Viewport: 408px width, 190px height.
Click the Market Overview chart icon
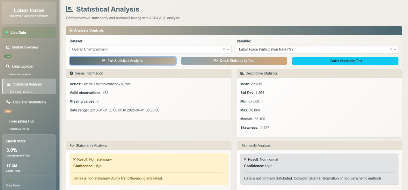click(x=8, y=47)
